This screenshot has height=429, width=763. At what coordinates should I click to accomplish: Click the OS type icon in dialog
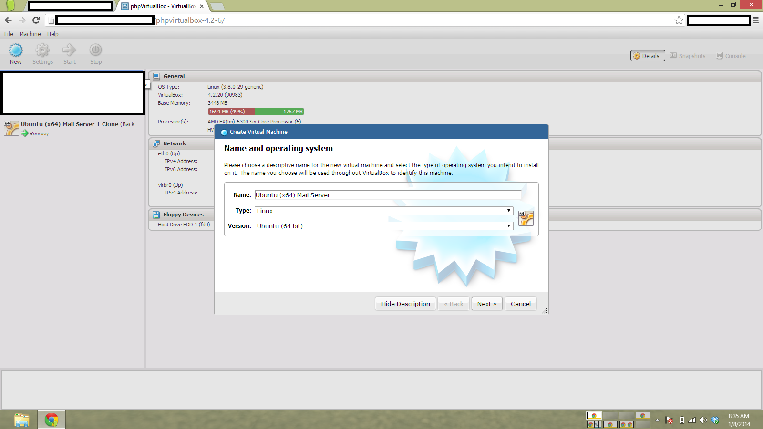click(526, 218)
